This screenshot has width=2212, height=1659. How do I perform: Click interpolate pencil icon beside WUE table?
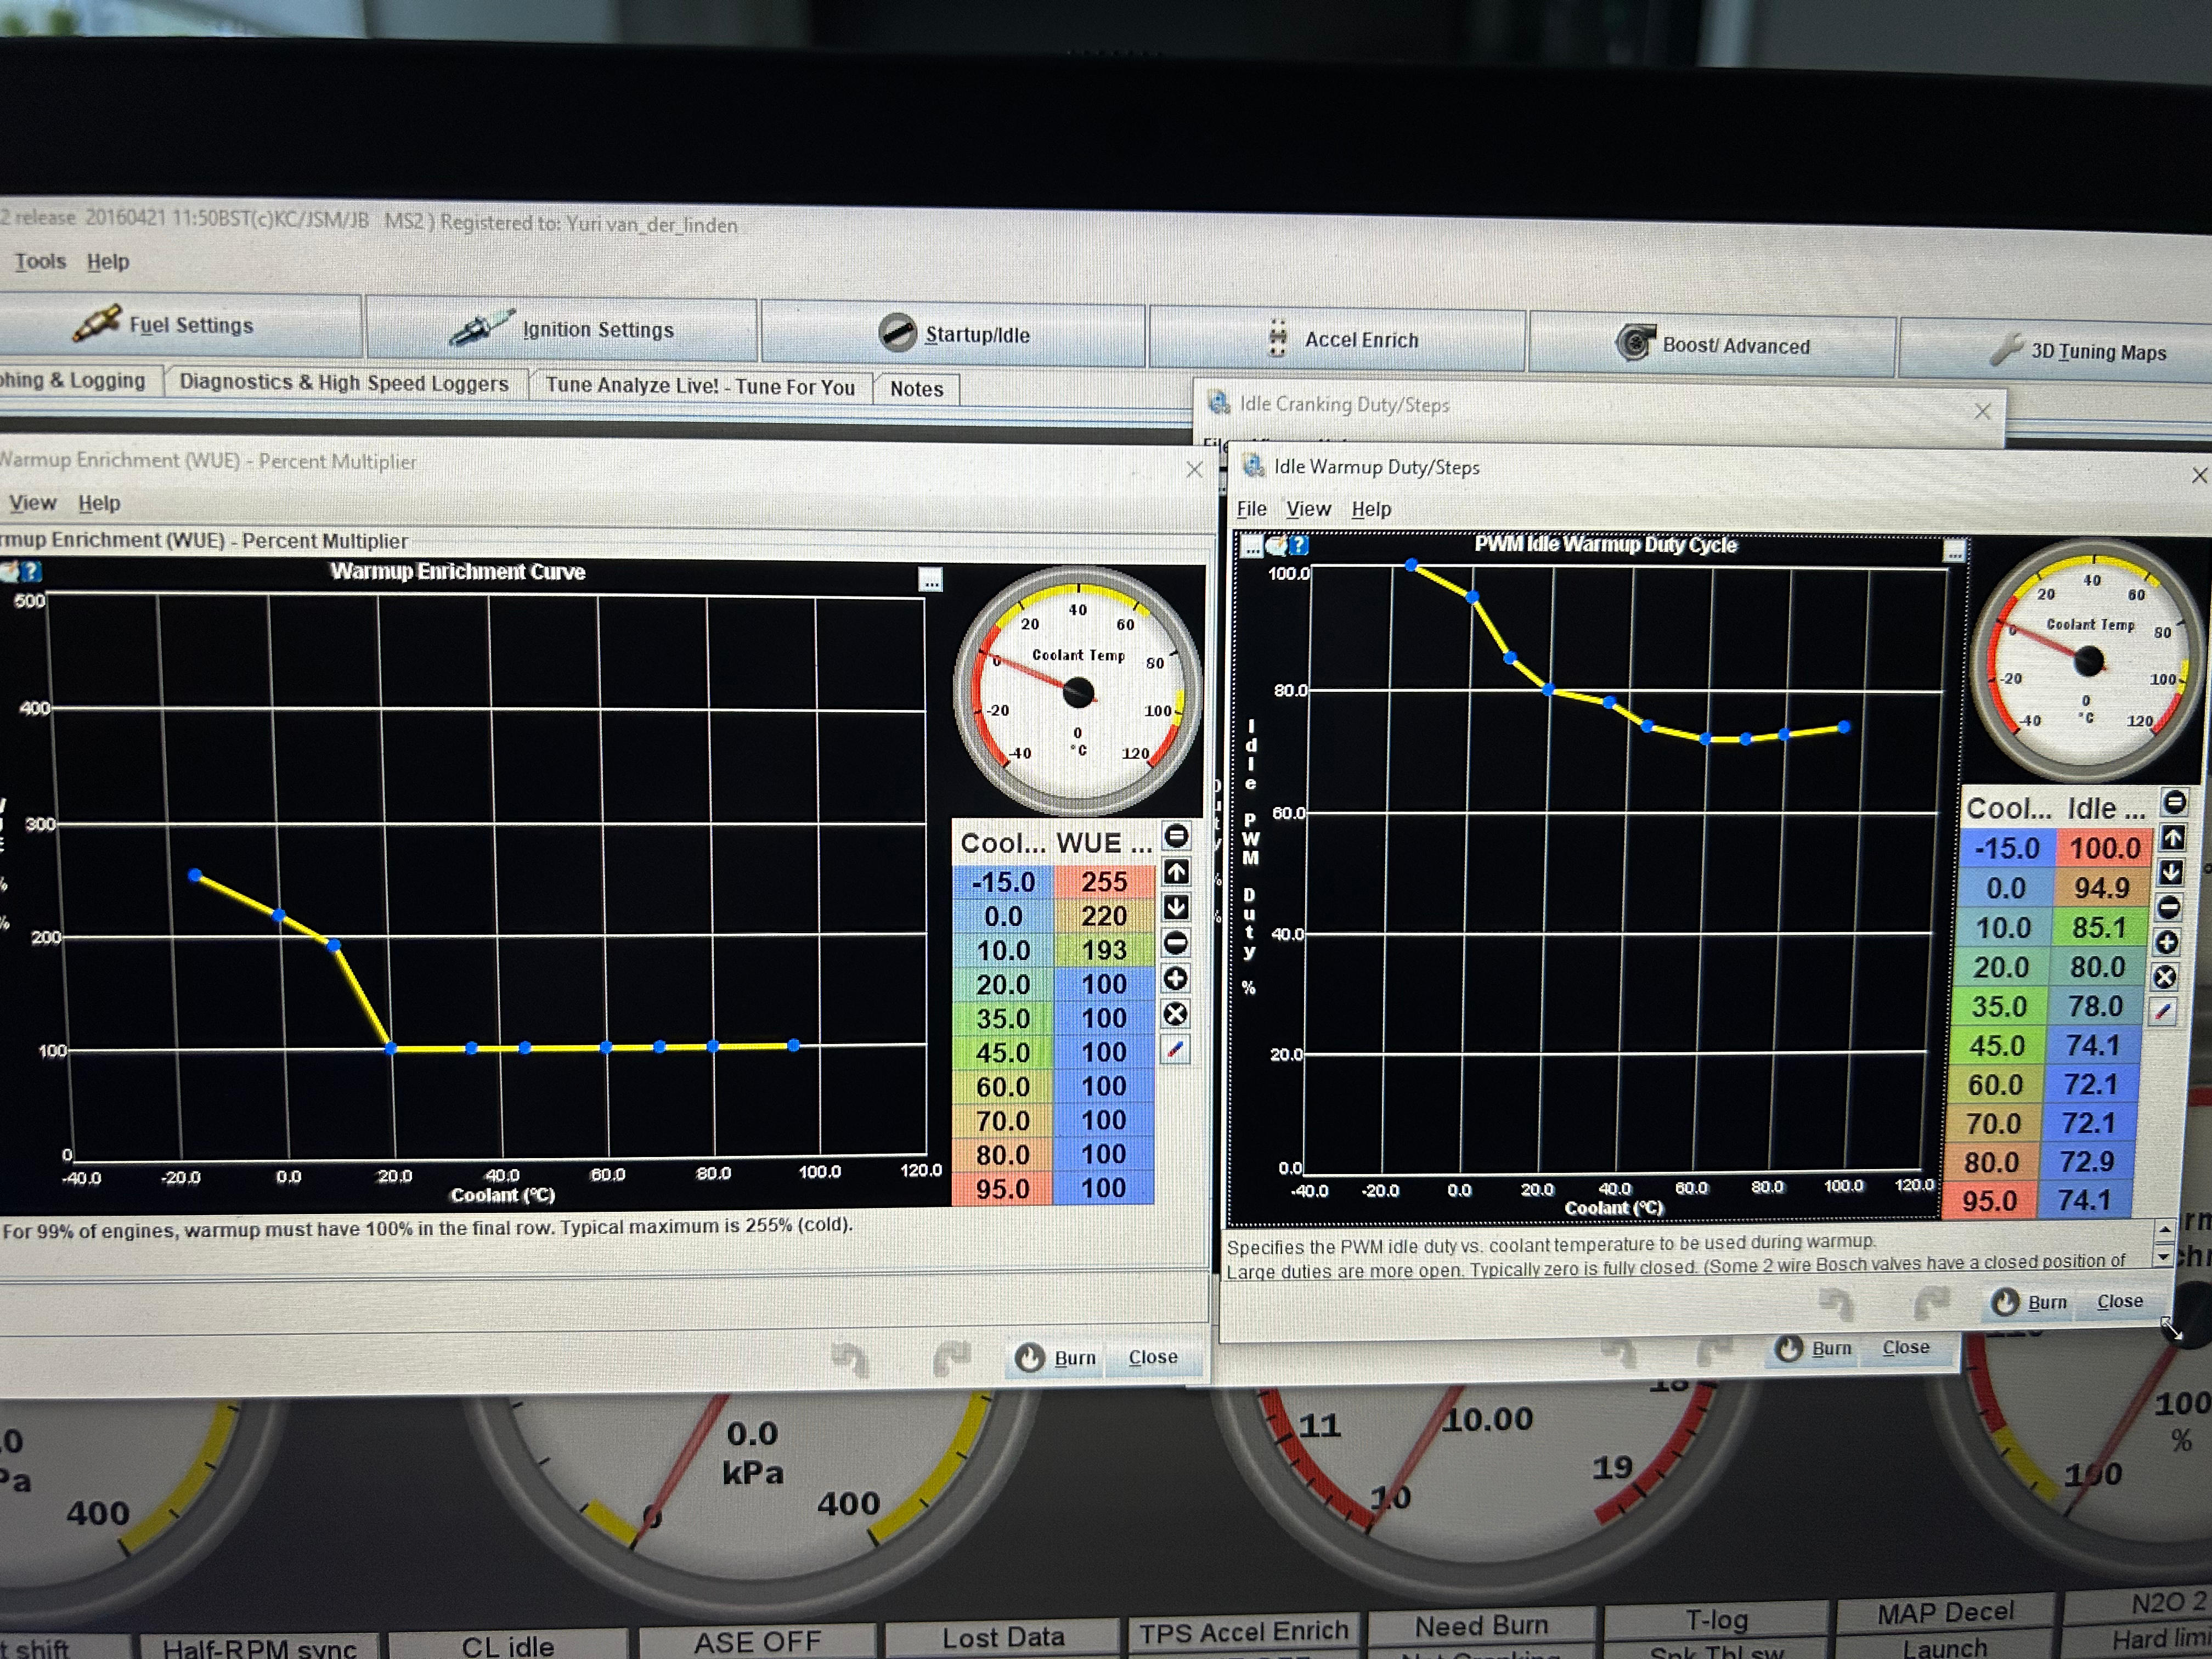[1176, 1050]
